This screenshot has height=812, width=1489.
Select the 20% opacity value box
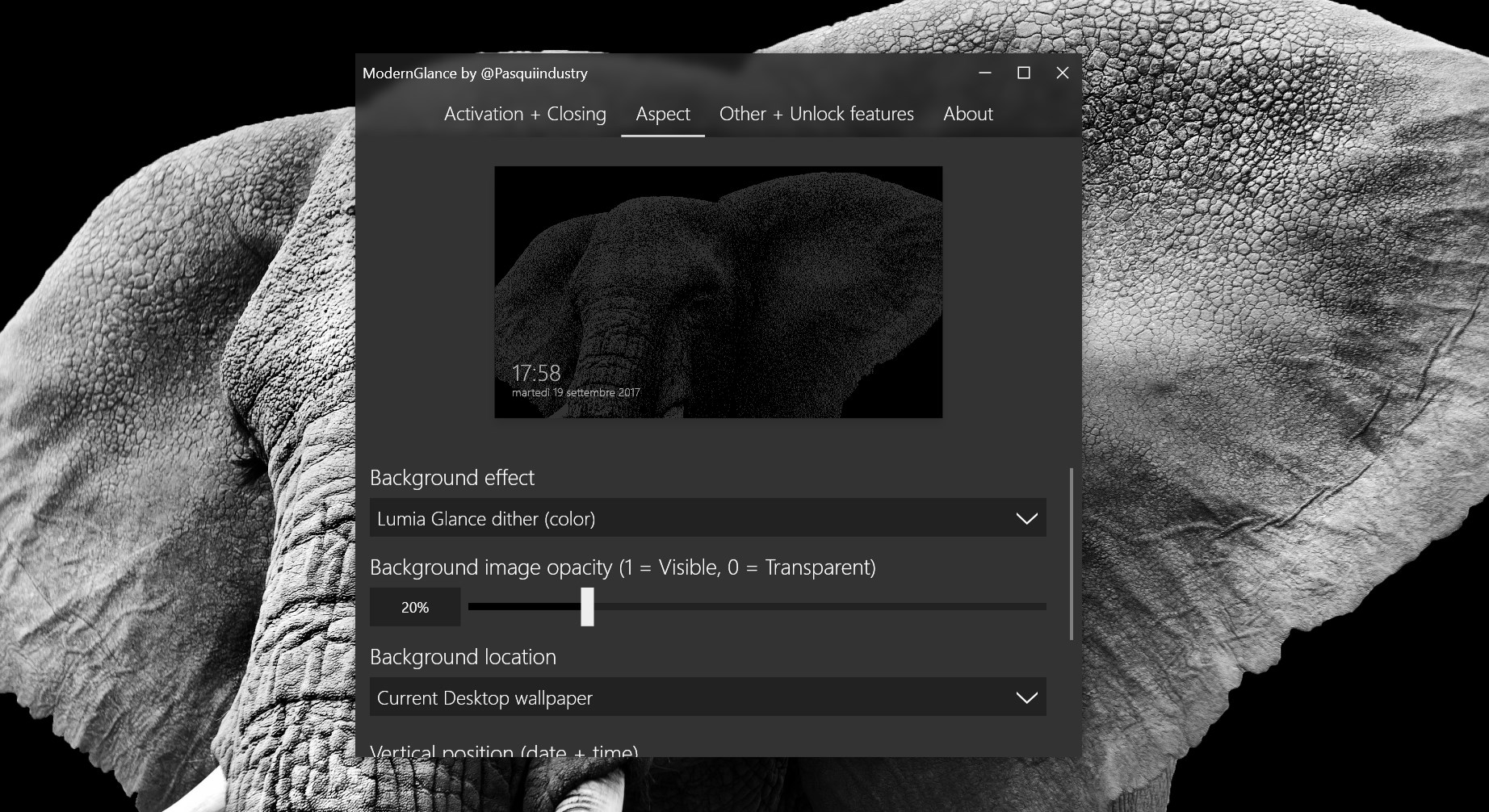click(415, 607)
